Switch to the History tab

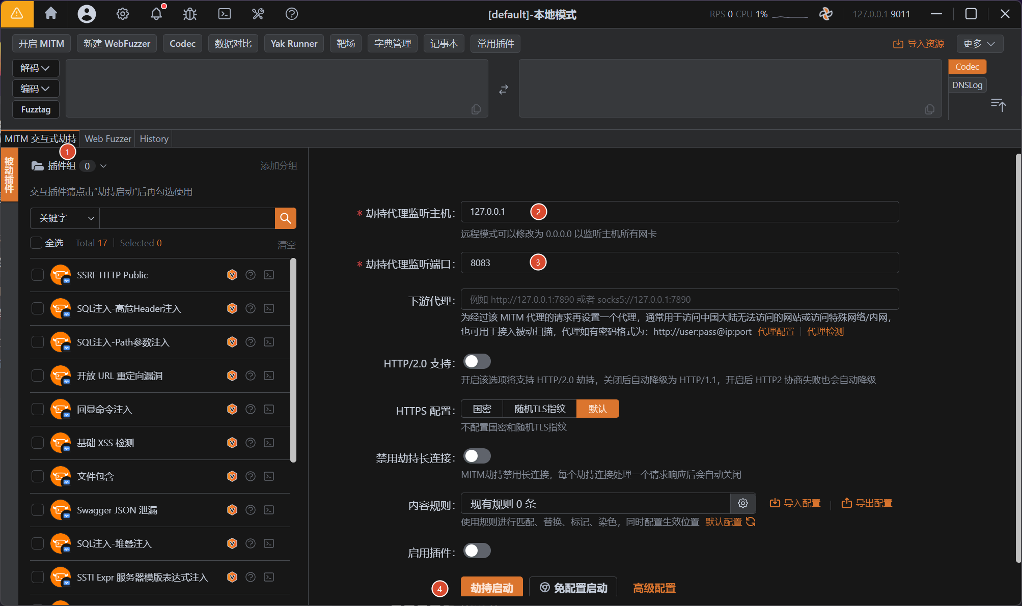click(x=154, y=138)
